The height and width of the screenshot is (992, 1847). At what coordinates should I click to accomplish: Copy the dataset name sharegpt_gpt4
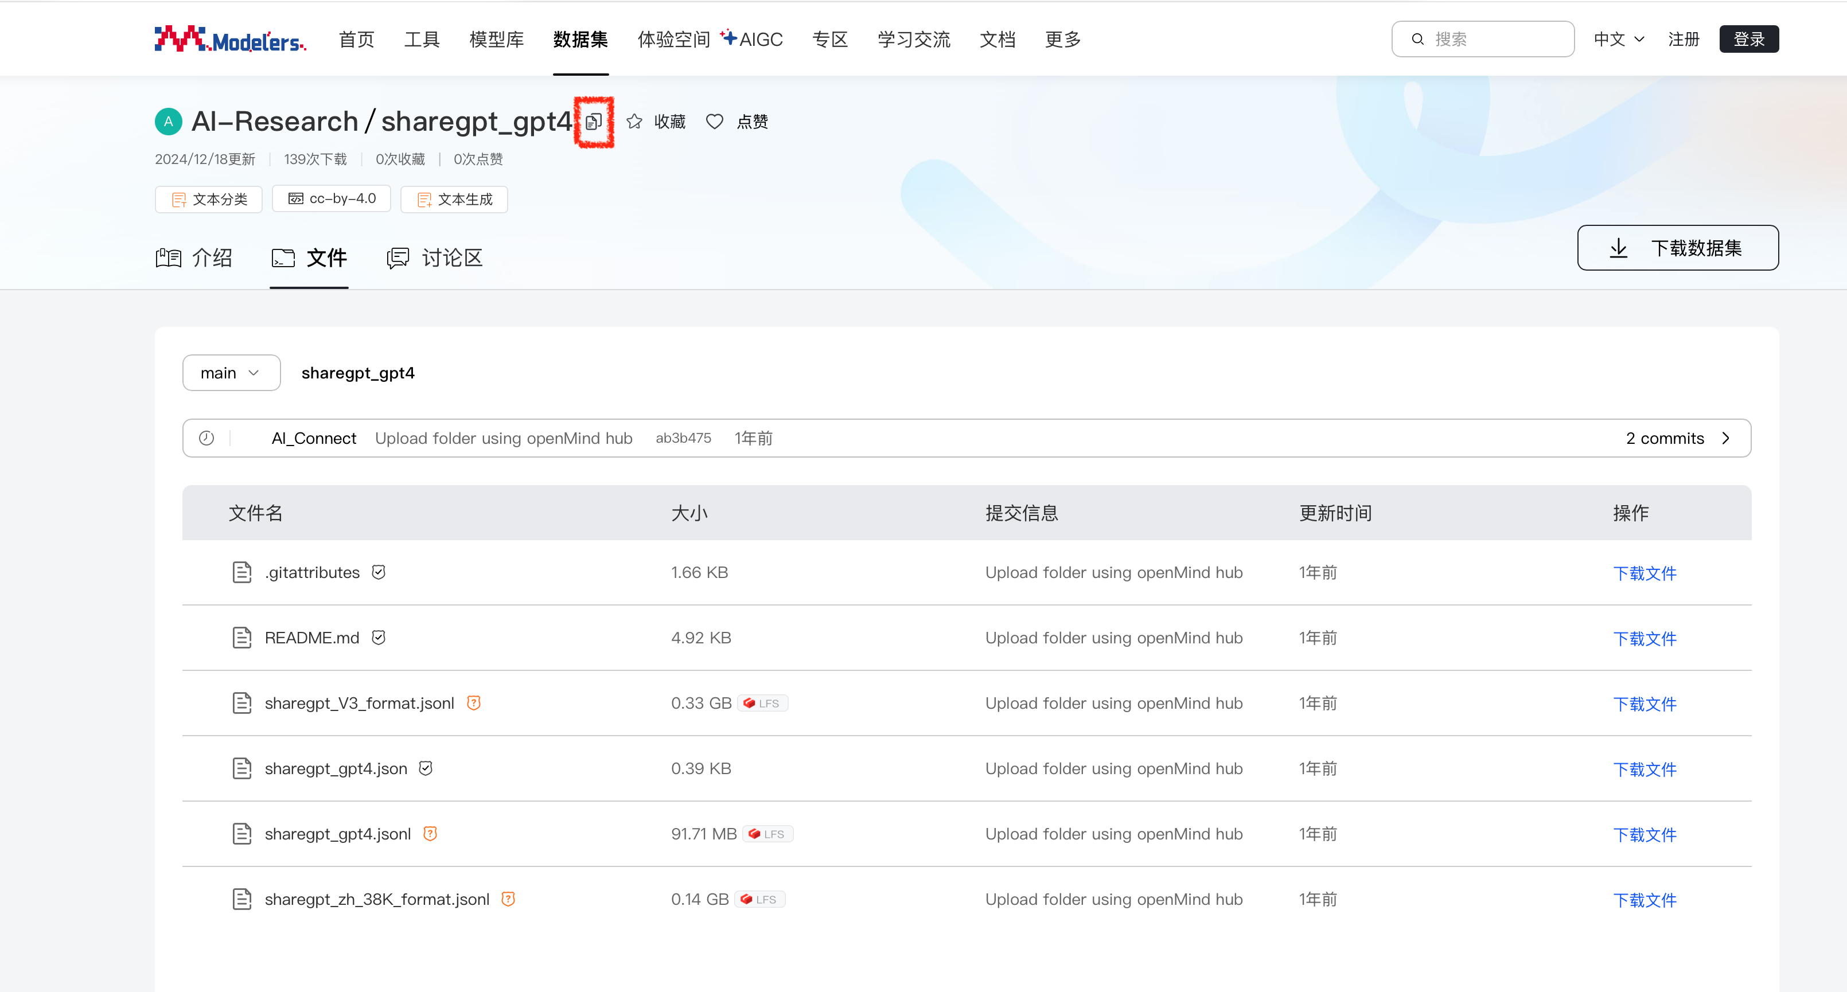pyautogui.click(x=593, y=122)
